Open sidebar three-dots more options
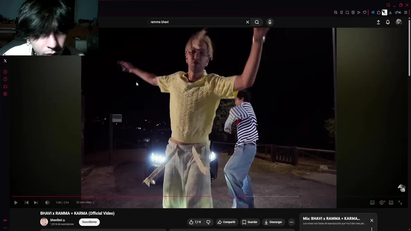411x231 pixels. coord(5,227)
